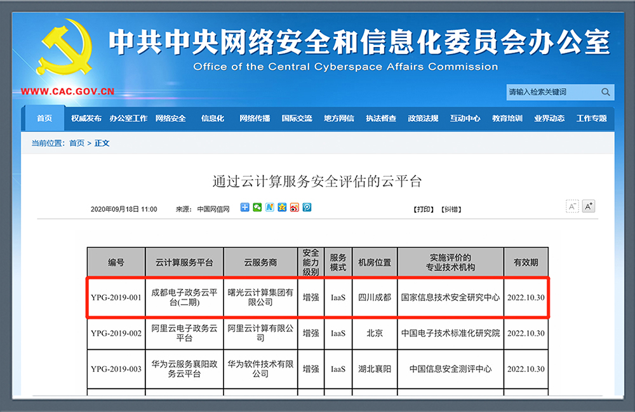The width and height of the screenshot is (635, 412).
Task: Open the 网络安全 menu item
Action: coord(171,119)
